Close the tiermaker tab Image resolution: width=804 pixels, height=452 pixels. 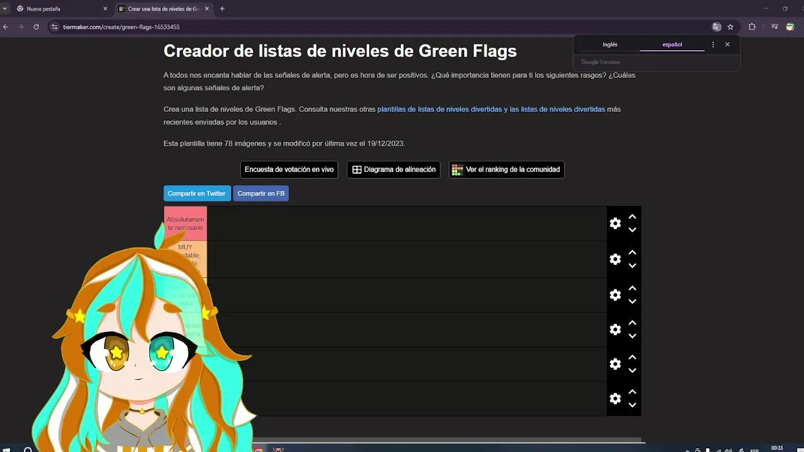coord(207,9)
